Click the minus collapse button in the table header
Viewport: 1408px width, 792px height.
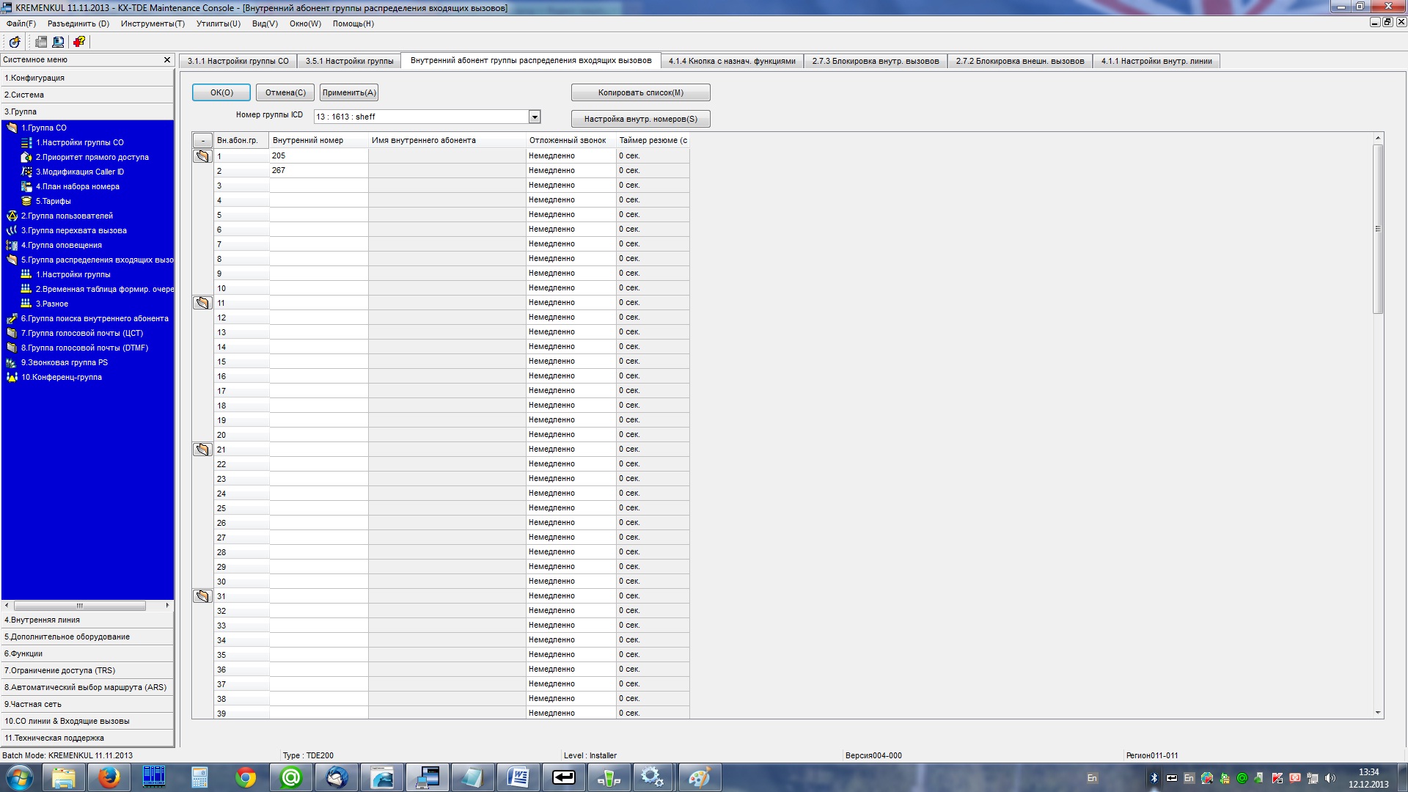click(202, 141)
